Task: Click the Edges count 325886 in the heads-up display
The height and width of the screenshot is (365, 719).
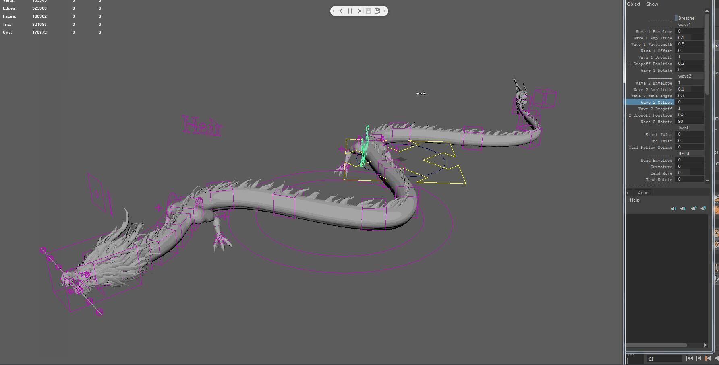Action: point(39,8)
